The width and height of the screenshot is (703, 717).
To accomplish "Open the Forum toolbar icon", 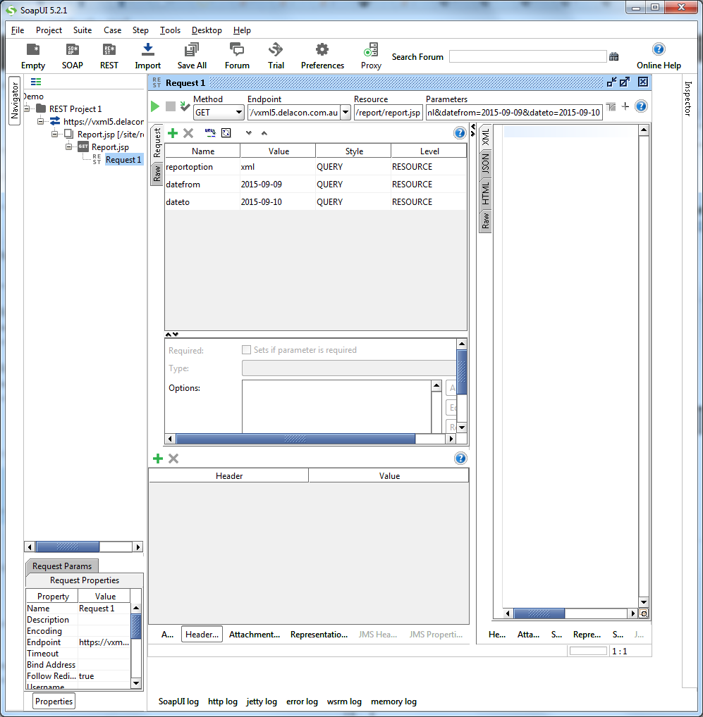I will pos(237,49).
